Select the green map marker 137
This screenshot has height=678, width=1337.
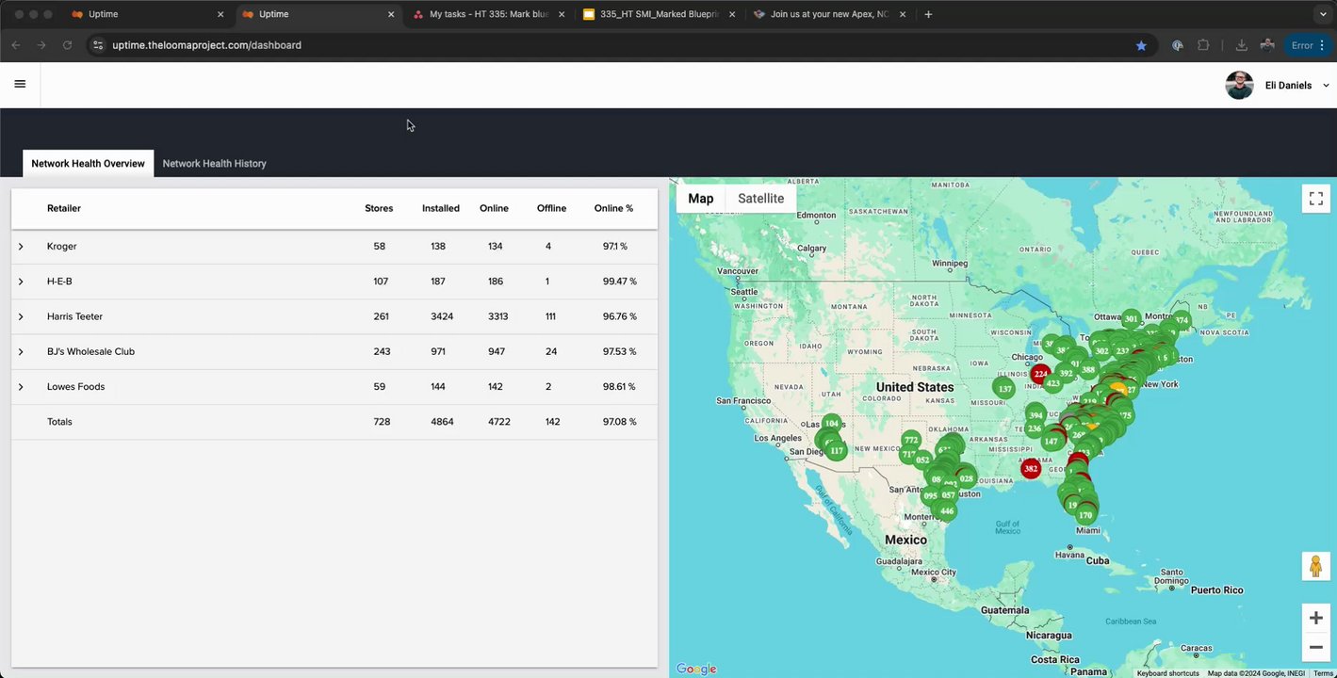(1004, 388)
